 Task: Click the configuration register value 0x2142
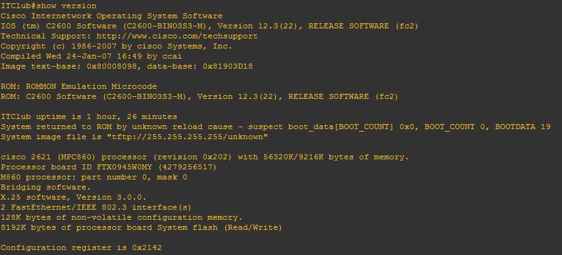click(147, 247)
